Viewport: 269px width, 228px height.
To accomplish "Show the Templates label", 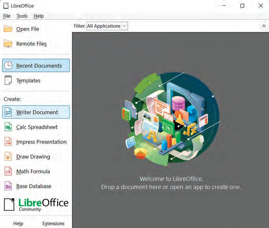I will [x=28, y=81].
